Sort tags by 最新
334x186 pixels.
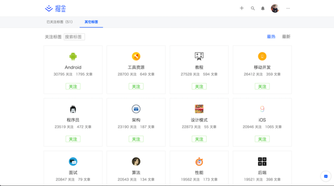286,37
